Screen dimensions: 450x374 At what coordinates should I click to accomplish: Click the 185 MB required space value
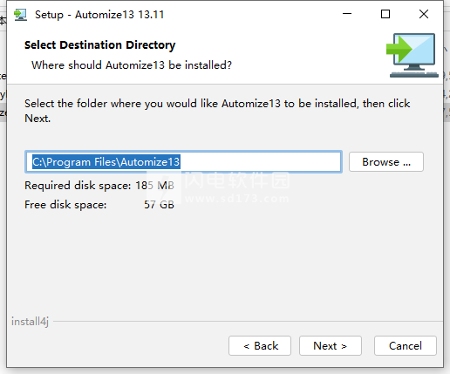coord(154,186)
